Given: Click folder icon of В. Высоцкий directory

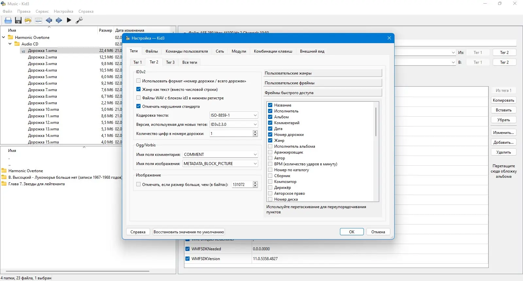Looking at the screenshot, I should tap(4, 177).
